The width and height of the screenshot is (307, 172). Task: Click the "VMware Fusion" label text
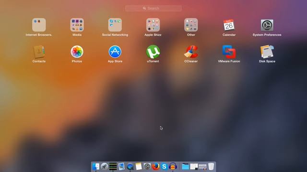[x=229, y=61]
